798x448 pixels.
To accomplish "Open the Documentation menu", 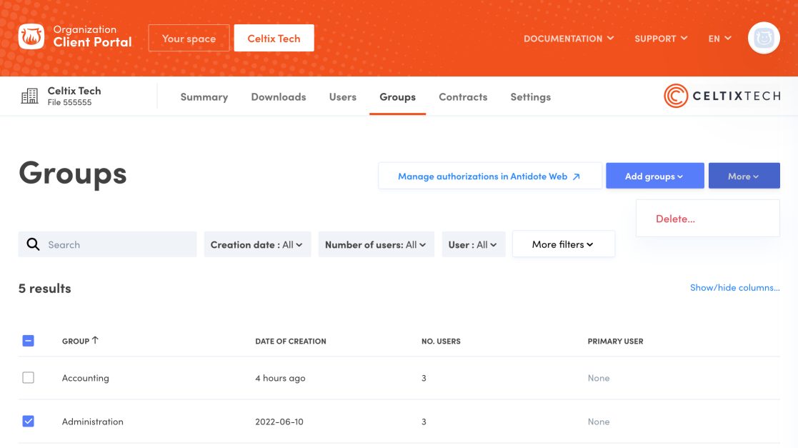I will click(568, 39).
